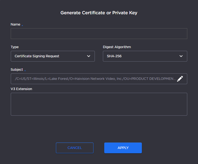Click the required marker beside Name label
The height and width of the screenshot is (164, 198).
click(x=22, y=26)
